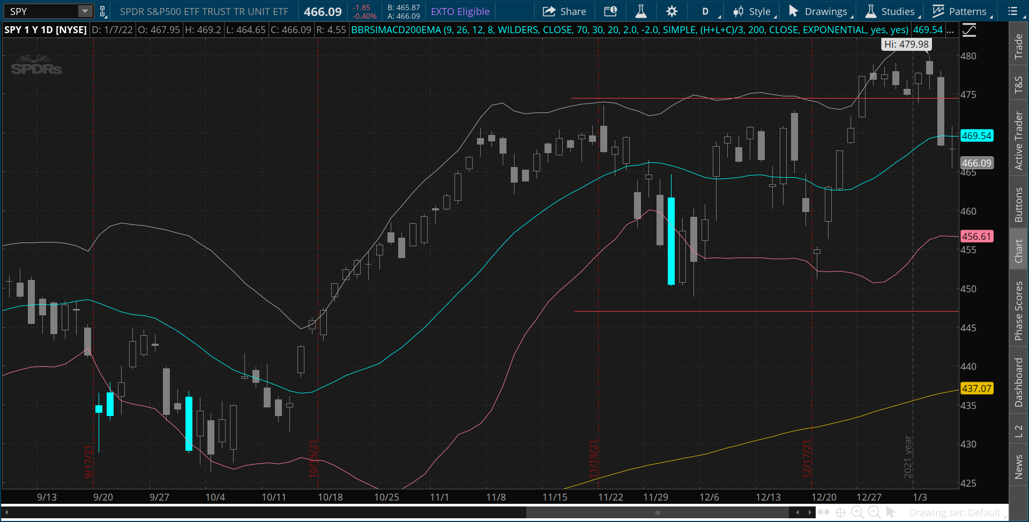The width and height of the screenshot is (1029, 522).
Task: Click the curve fit chart icon below toolbar
Action: point(969,30)
